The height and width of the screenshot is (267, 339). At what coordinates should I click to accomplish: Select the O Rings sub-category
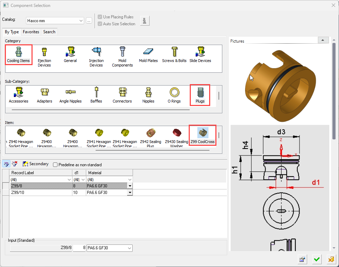tap(174, 95)
